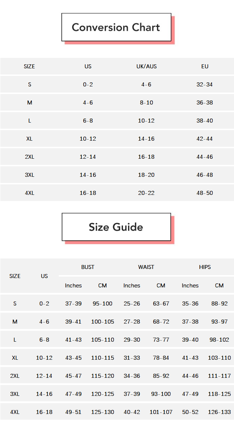The width and height of the screenshot is (234, 436).
Task: Click EU value 44-46
Action: (205, 157)
